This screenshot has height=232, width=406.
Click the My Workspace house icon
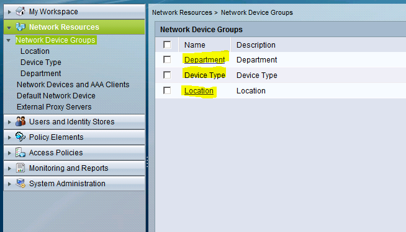point(20,11)
